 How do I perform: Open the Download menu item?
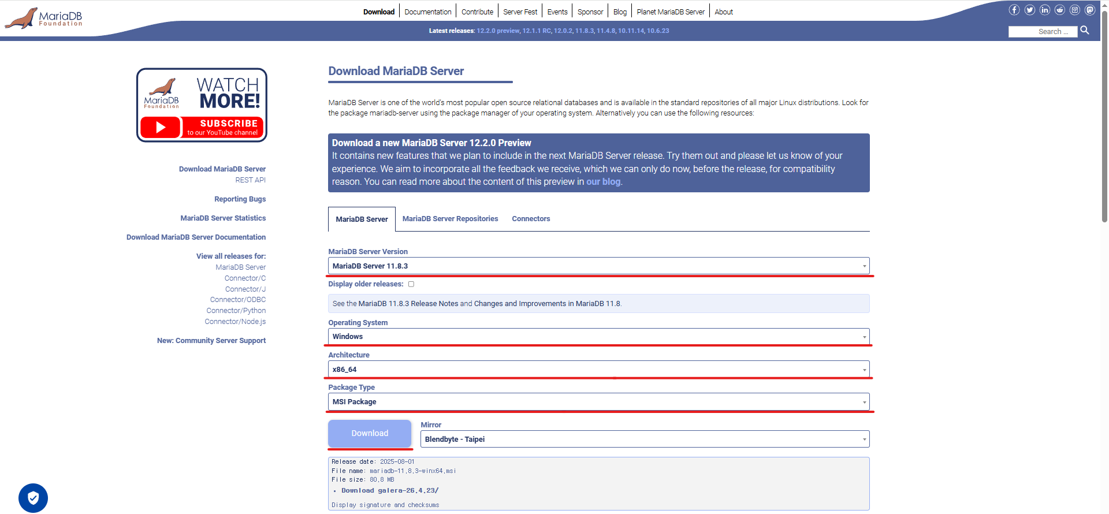pyautogui.click(x=379, y=12)
